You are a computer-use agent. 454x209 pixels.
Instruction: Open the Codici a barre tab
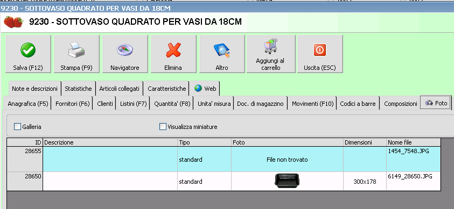(x=358, y=104)
